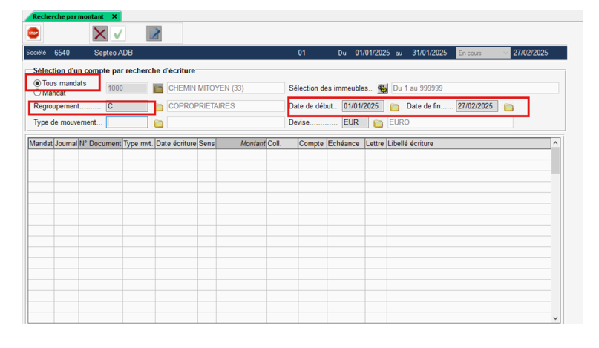Click in the Type de mouvement field

point(127,123)
